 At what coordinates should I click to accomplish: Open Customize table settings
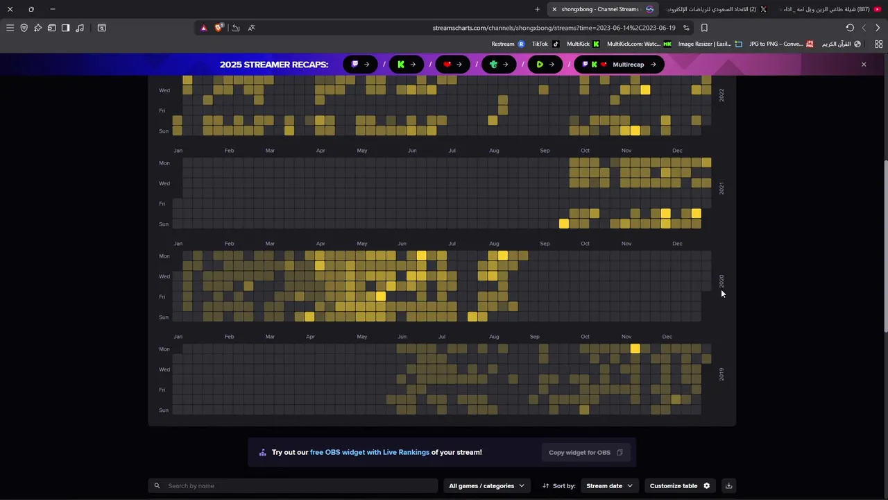click(680, 485)
